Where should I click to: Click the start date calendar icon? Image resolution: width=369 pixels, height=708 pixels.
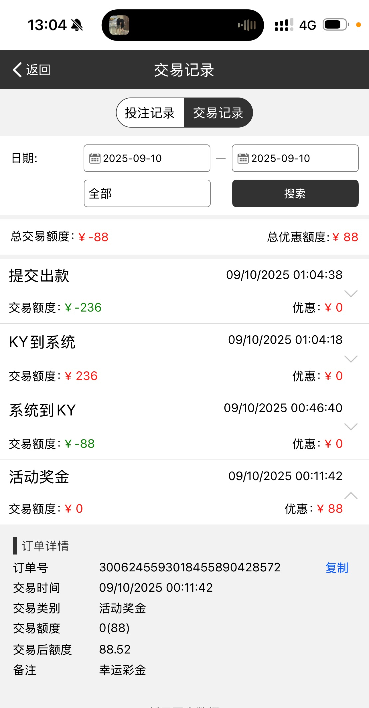95,158
